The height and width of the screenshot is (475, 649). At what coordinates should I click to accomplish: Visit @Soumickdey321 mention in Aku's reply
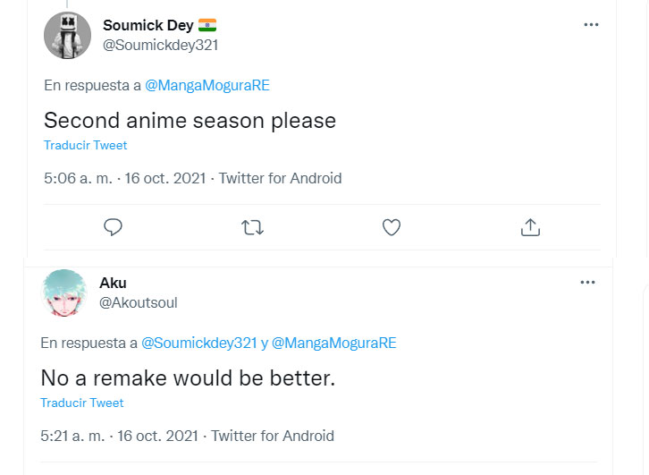(199, 343)
